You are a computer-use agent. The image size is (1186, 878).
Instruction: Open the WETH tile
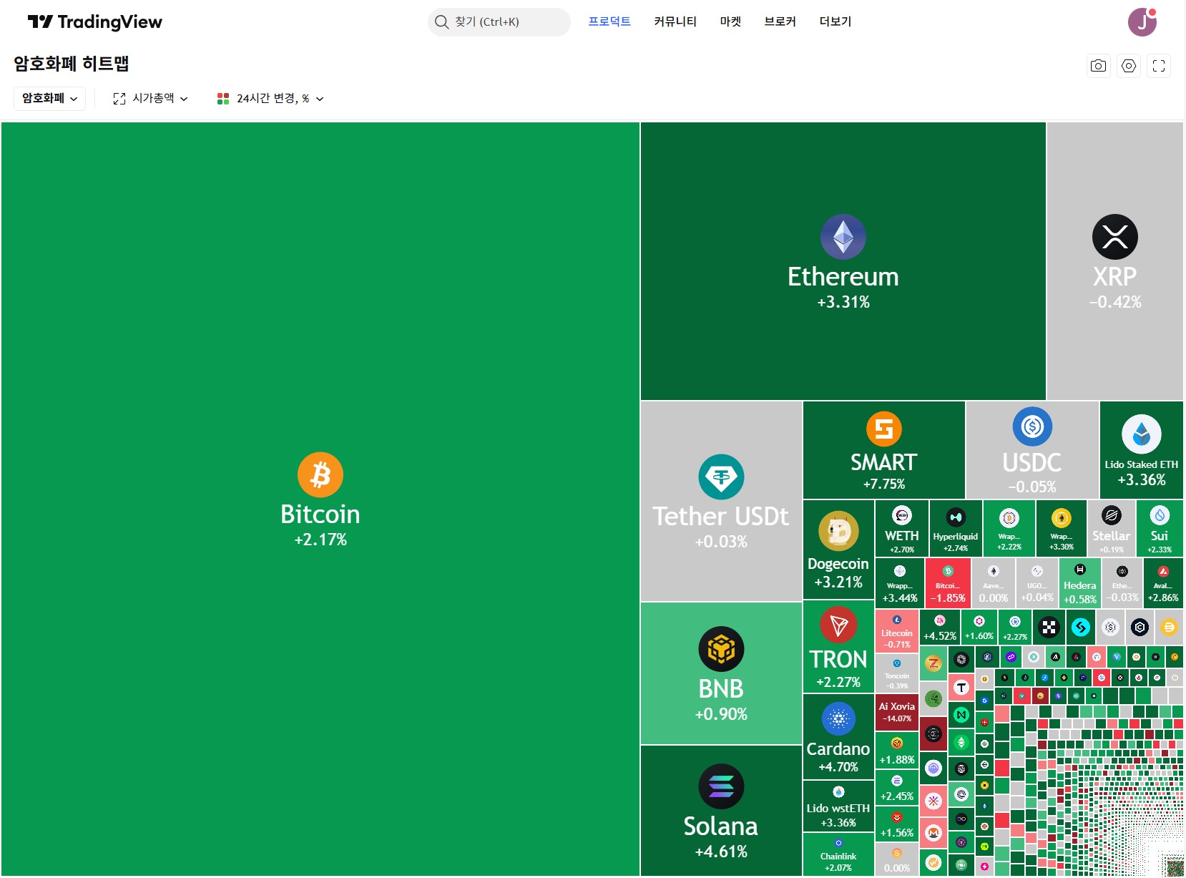click(902, 528)
